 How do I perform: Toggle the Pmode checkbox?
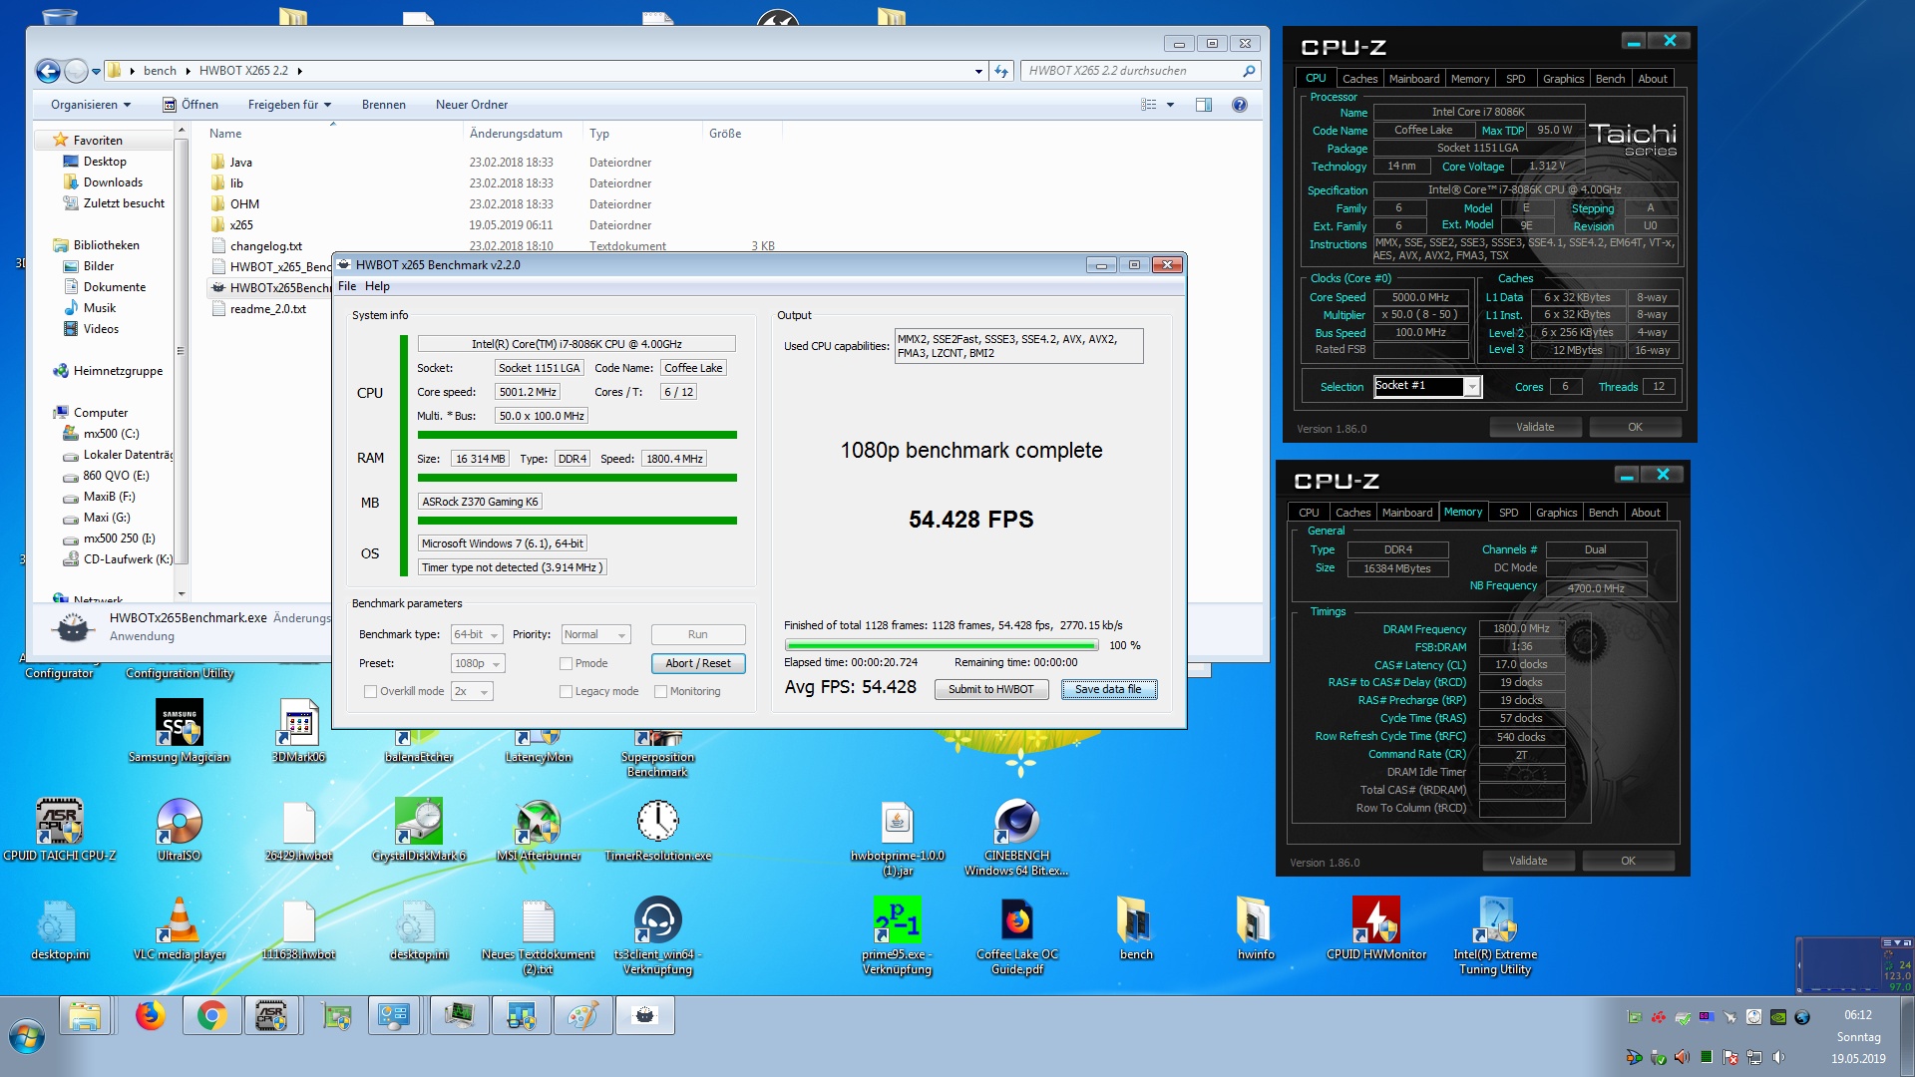(567, 663)
